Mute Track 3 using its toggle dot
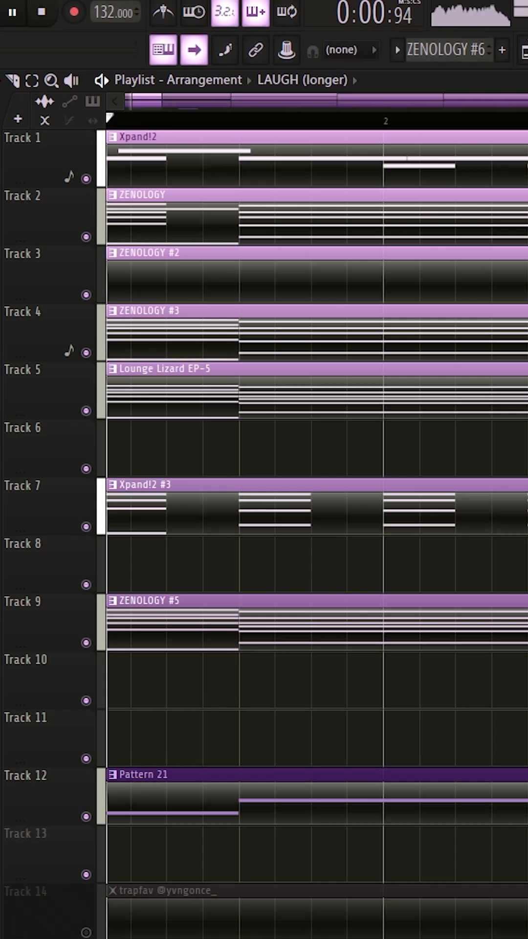528x939 pixels. click(86, 295)
